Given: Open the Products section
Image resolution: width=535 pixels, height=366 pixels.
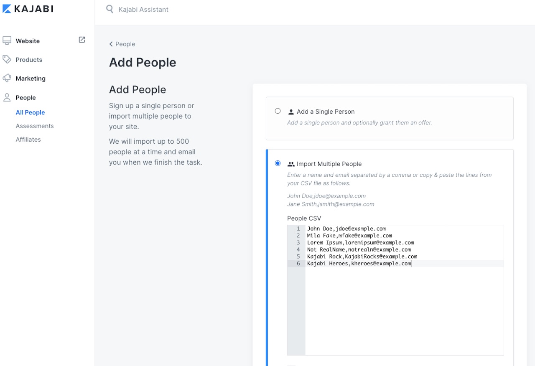Looking at the screenshot, I should 29,59.
